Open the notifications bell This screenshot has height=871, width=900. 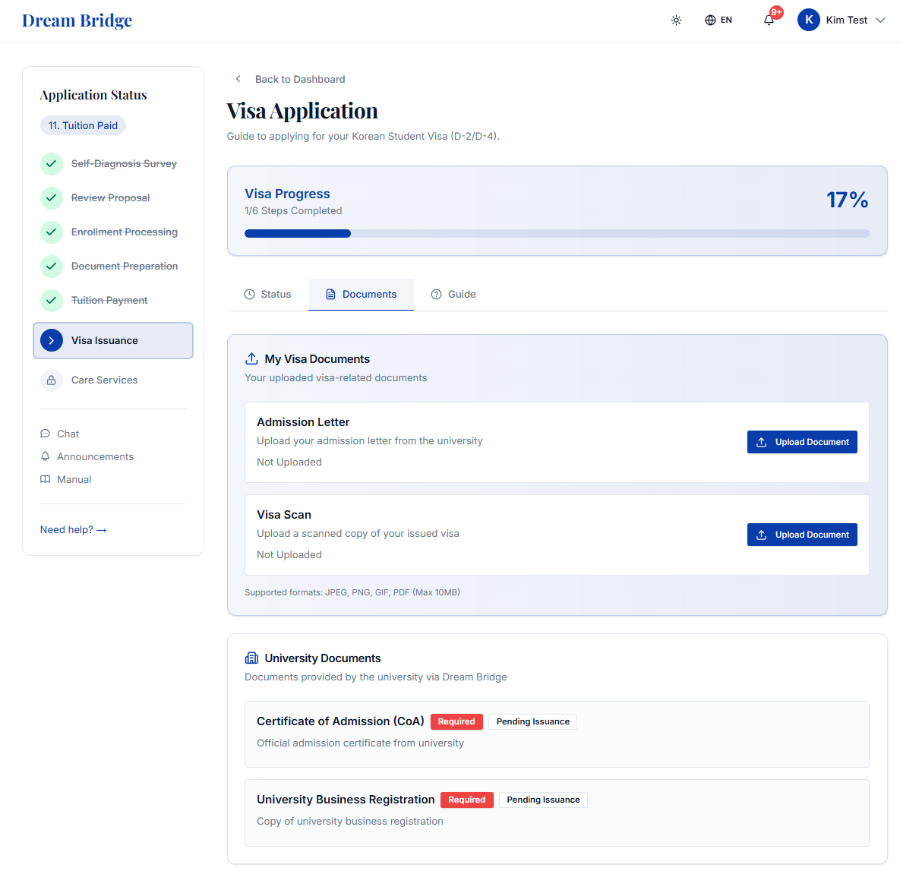tap(769, 20)
